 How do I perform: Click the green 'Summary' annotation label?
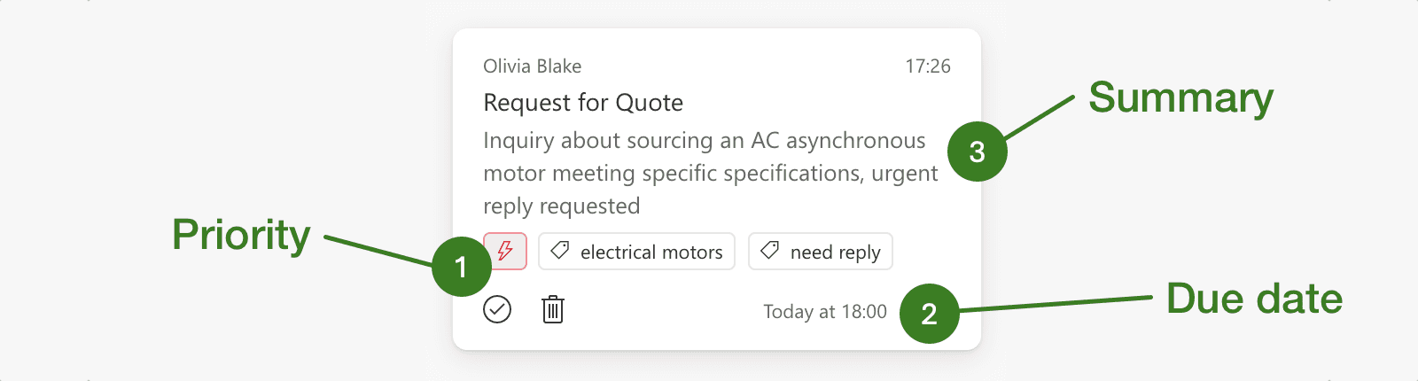pos(1180,97)
